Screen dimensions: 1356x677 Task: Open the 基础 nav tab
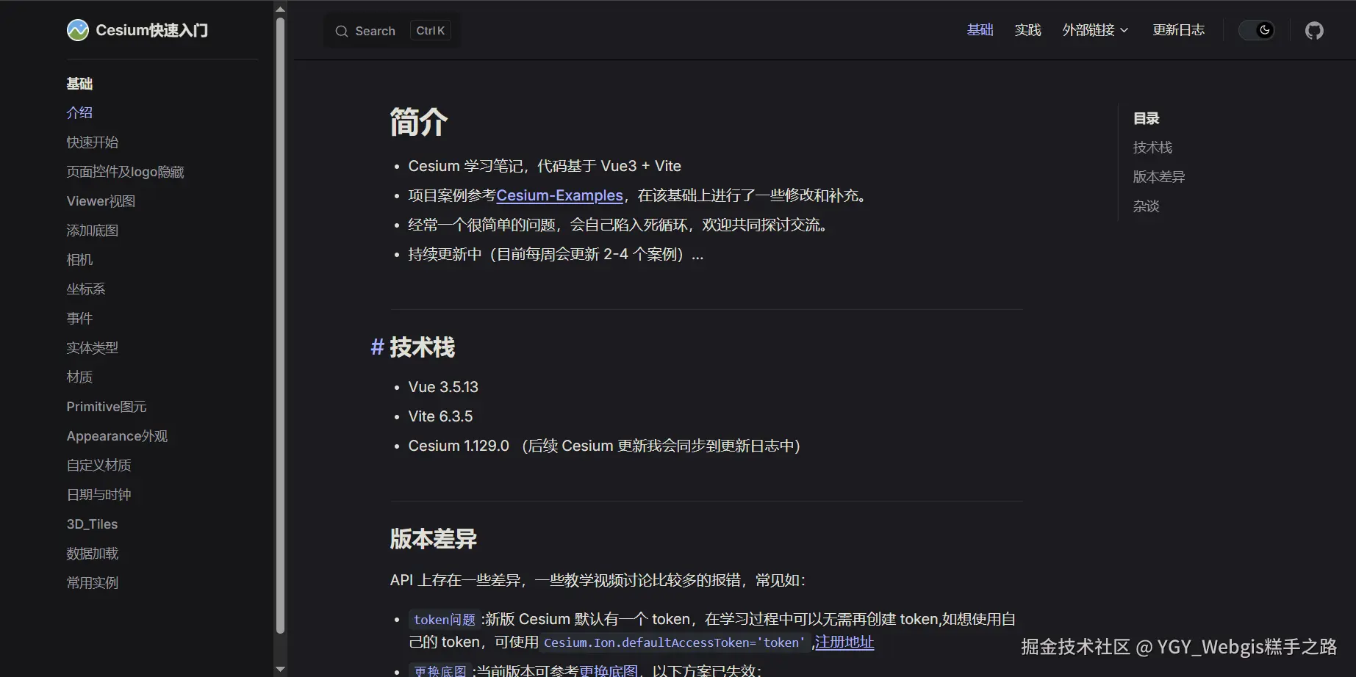click(980, 30)
